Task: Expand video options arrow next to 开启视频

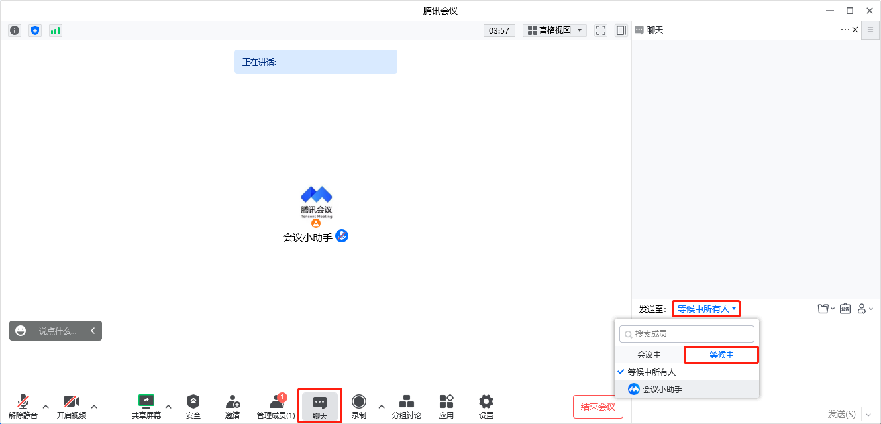Action: [94, 406]
